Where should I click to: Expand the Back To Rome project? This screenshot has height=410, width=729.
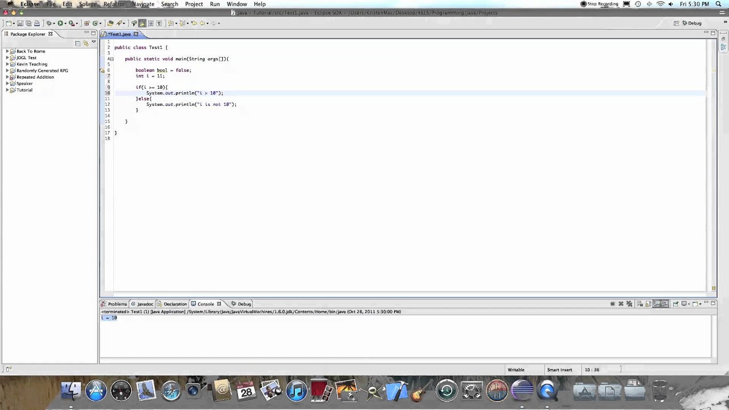coord(7,51)
